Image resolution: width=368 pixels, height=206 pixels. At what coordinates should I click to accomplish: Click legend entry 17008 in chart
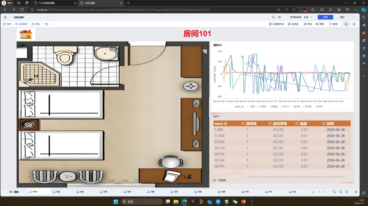(261, 106)
